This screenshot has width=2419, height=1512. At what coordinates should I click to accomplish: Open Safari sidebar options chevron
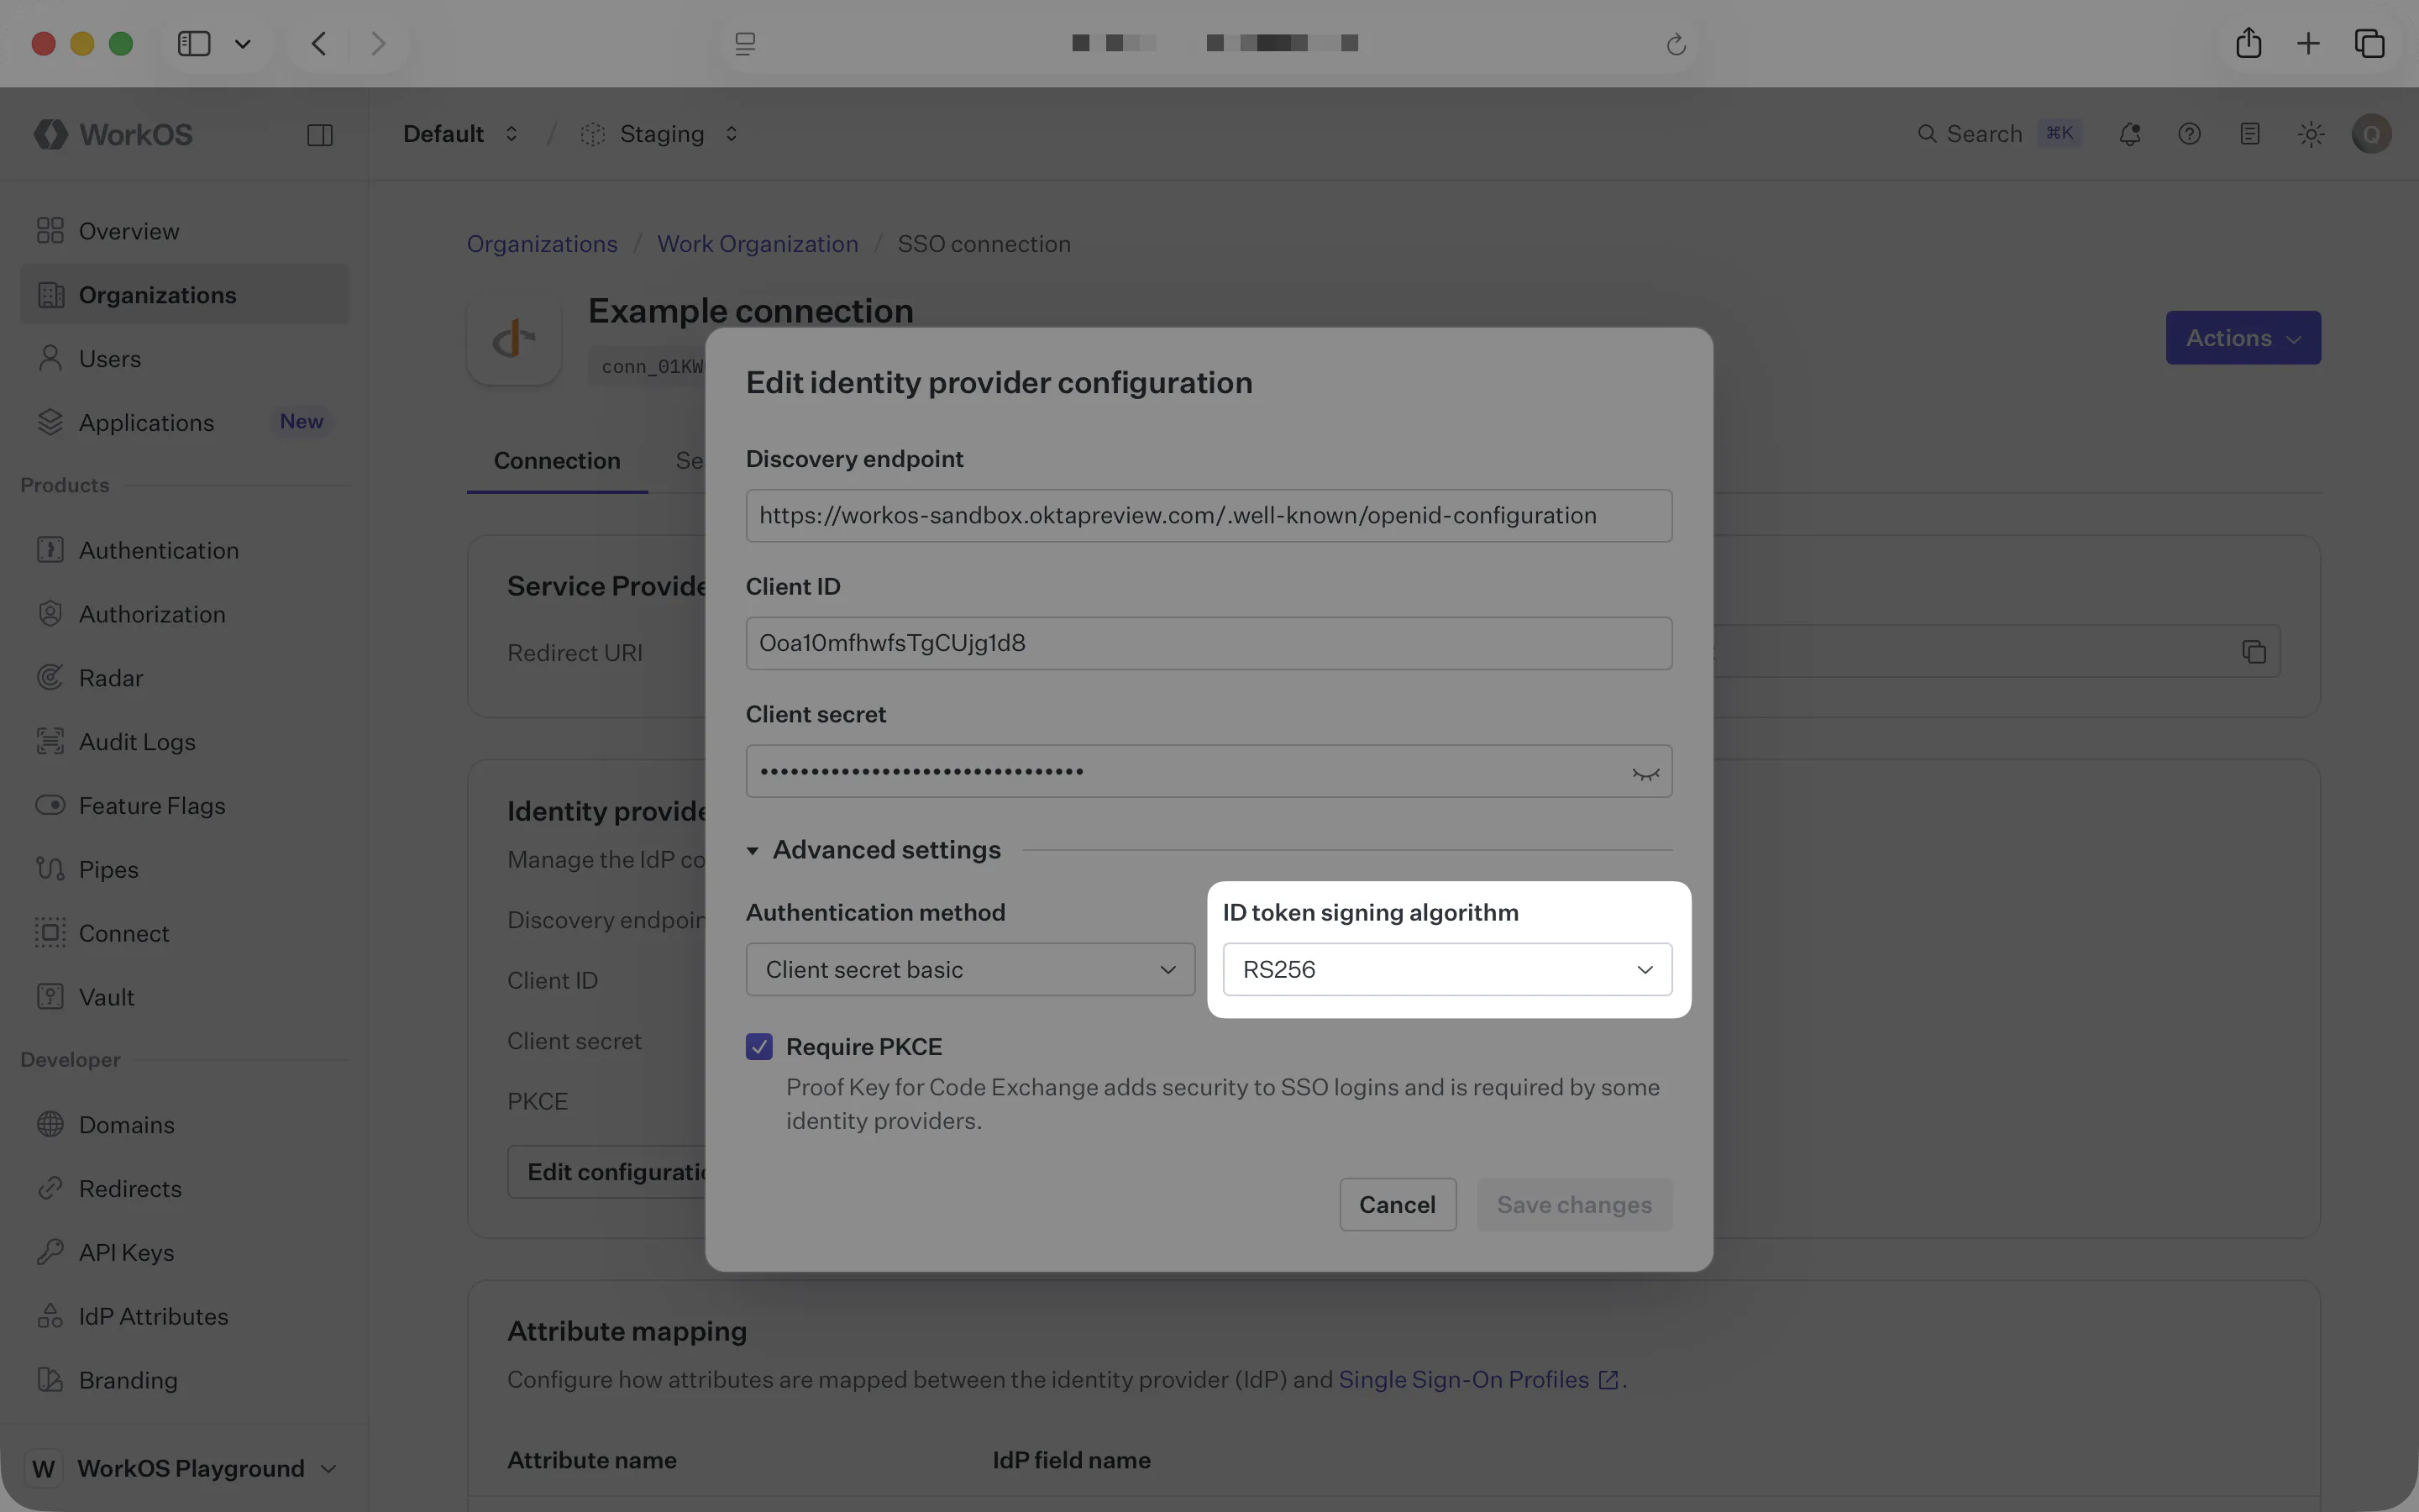point(243,44)
